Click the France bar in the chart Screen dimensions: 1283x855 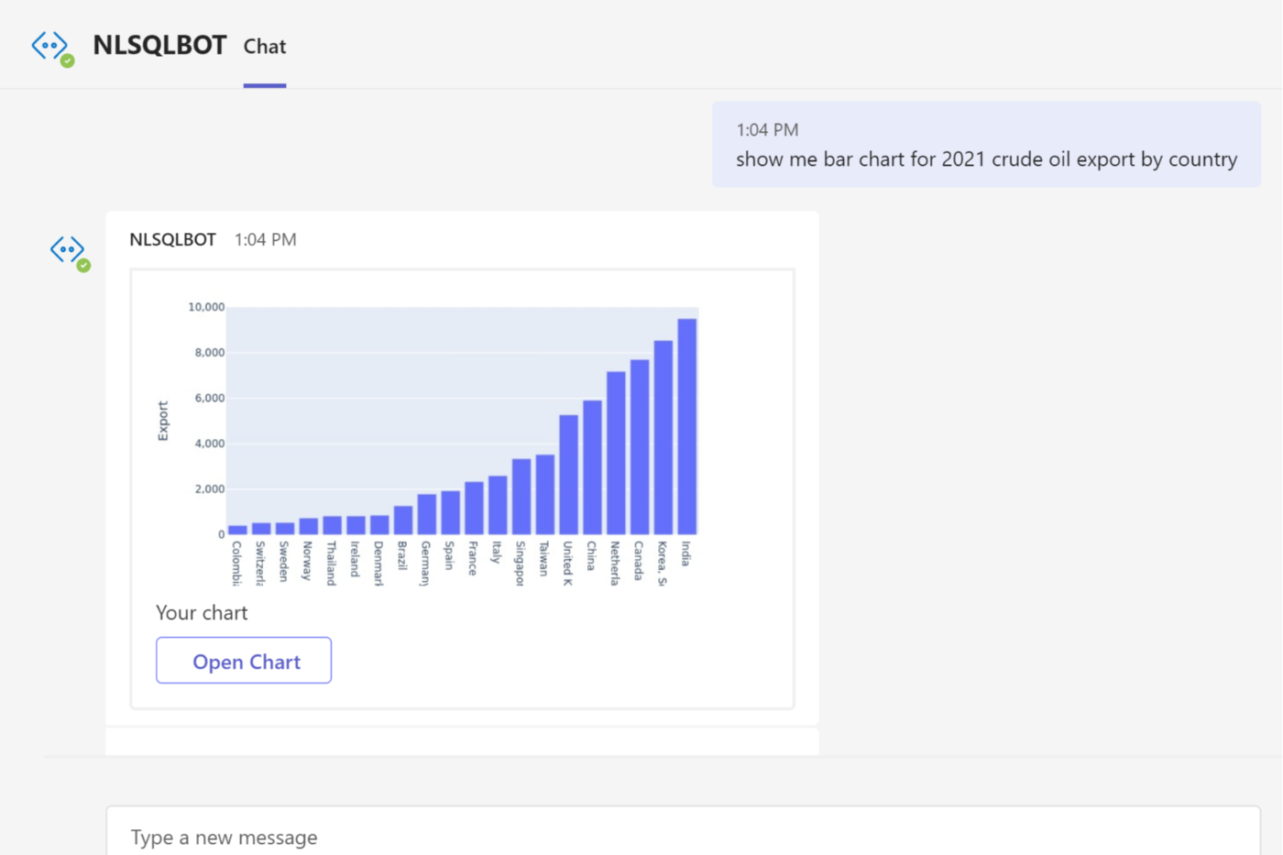(x=474, y=508)
